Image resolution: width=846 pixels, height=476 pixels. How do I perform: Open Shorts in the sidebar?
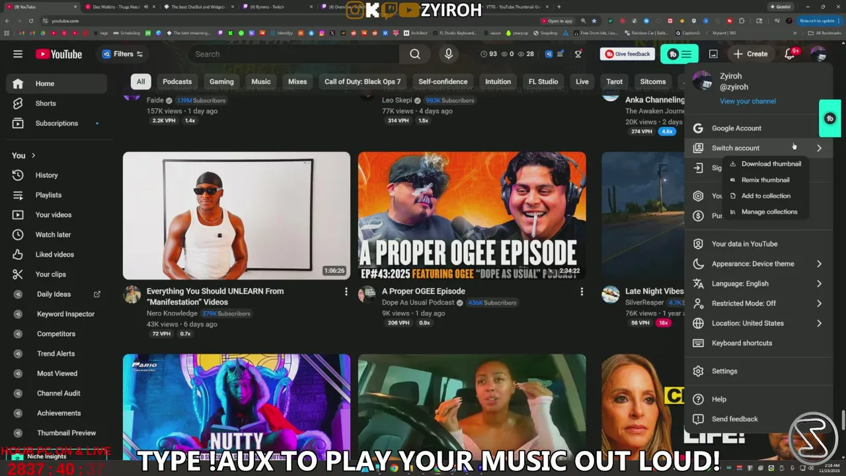[56, 103]
